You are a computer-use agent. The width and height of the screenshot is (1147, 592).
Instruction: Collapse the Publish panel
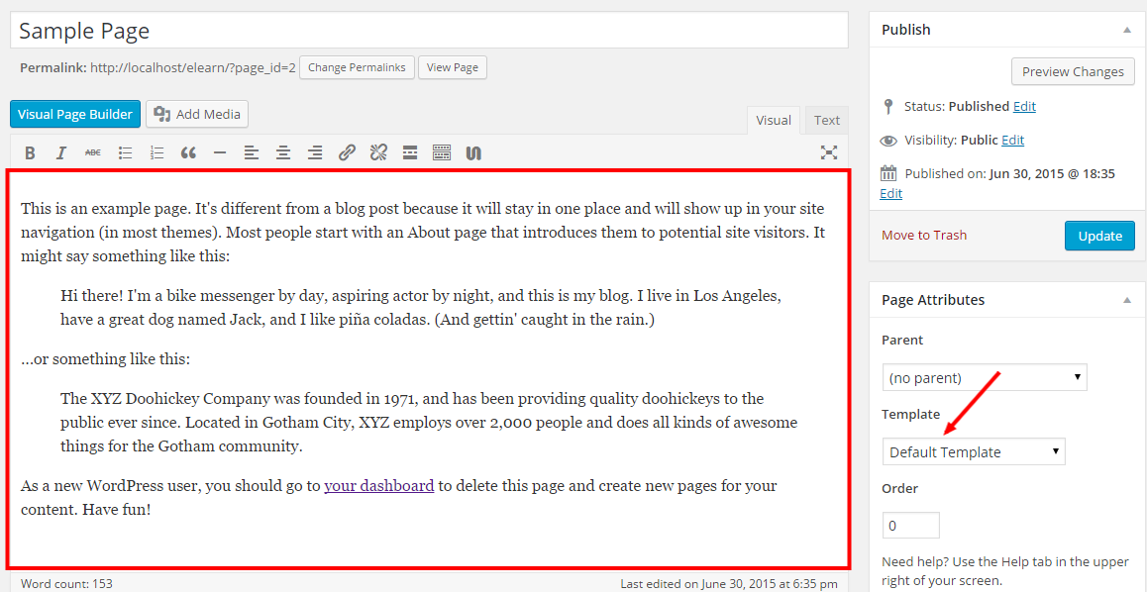click(1126, 30)
